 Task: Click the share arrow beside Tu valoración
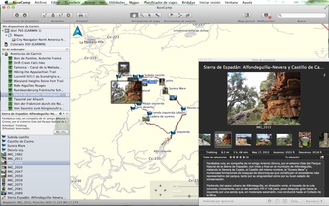pyautogui.click(x=322, y=157)
